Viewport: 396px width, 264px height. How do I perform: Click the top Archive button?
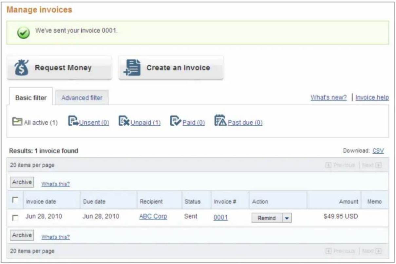coord(22,182)
